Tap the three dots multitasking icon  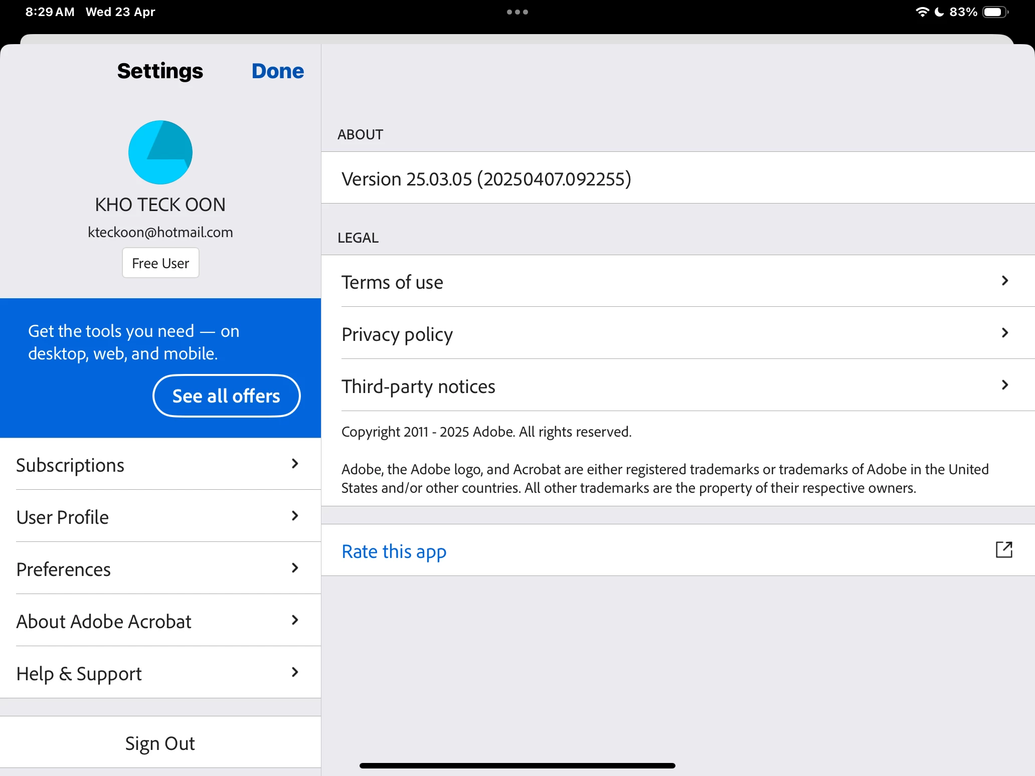517,12
